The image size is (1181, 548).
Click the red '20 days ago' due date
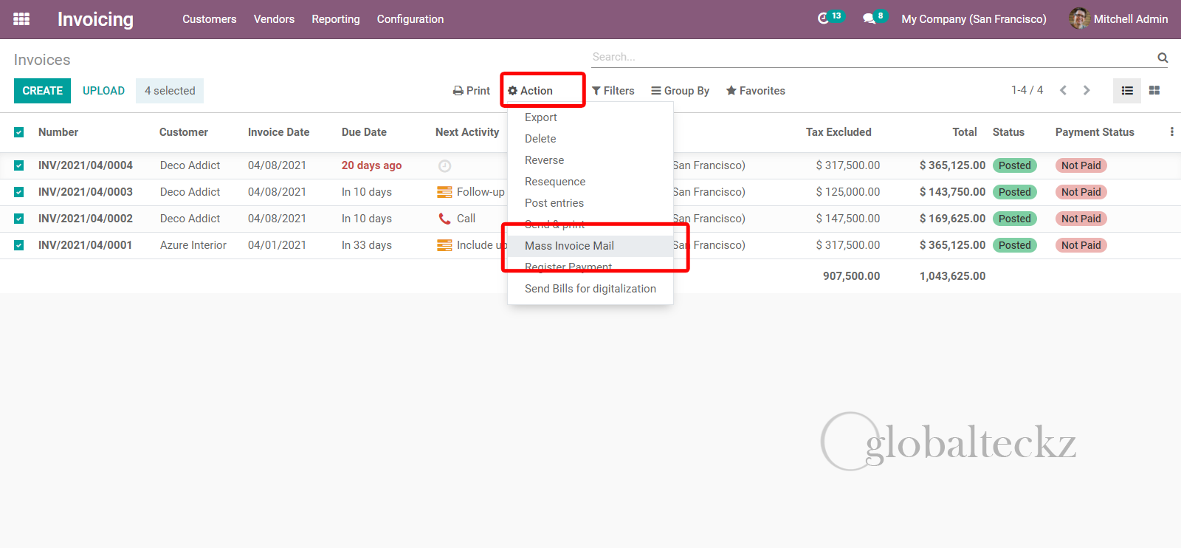[x=371, y=165]
